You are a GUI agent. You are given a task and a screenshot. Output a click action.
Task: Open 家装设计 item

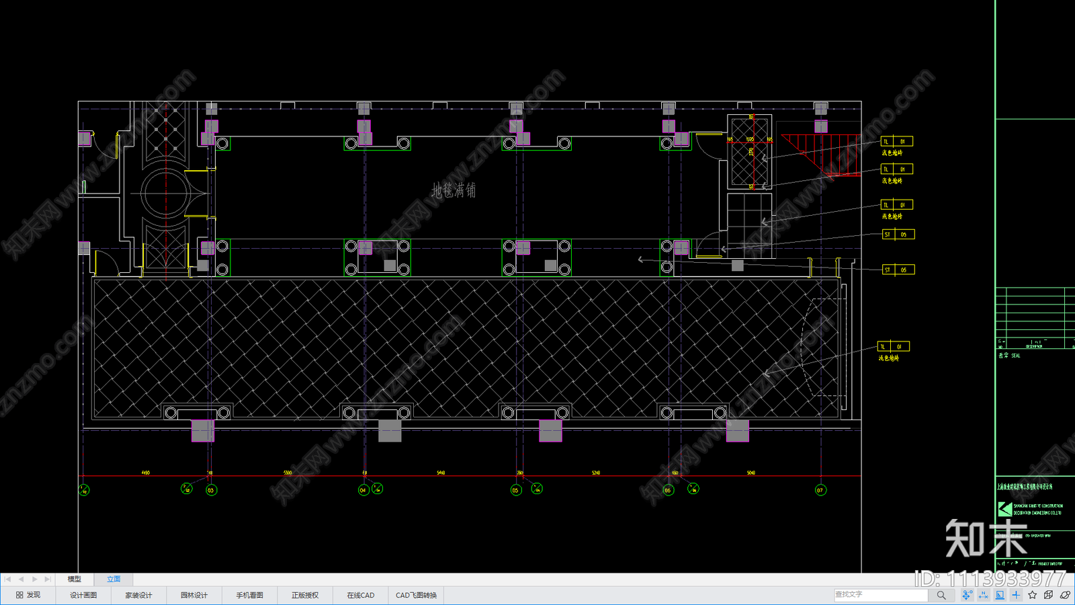pyautogui.click(x=138, y=595)
